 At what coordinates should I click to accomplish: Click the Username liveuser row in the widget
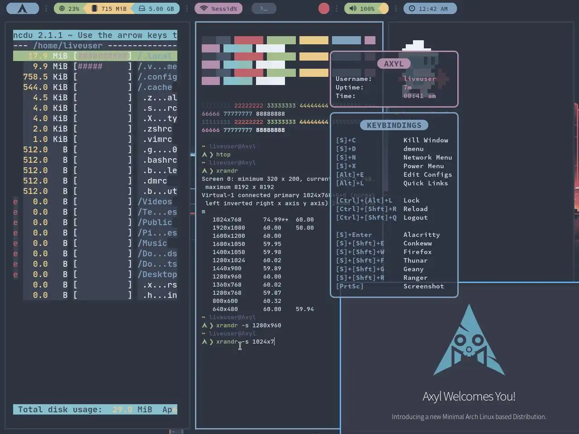coord(386,79)
